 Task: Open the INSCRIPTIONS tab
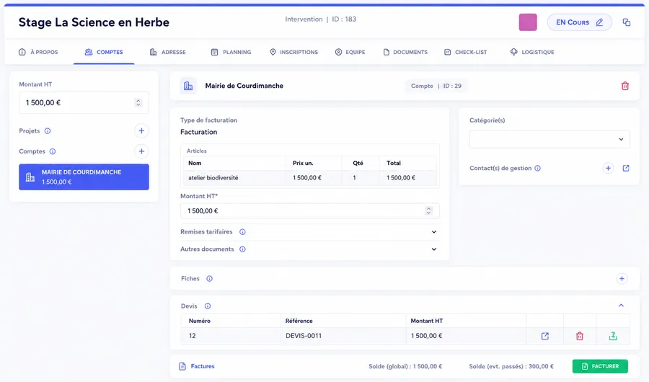pyautogui.click(x=294, y=52)
